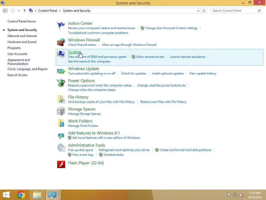
Task: Go up one level with the Up arrow
Action: pyautogui.click(x=25, y=11)
